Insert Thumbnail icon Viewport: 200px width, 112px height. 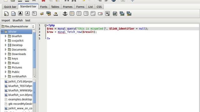[122, 14]
